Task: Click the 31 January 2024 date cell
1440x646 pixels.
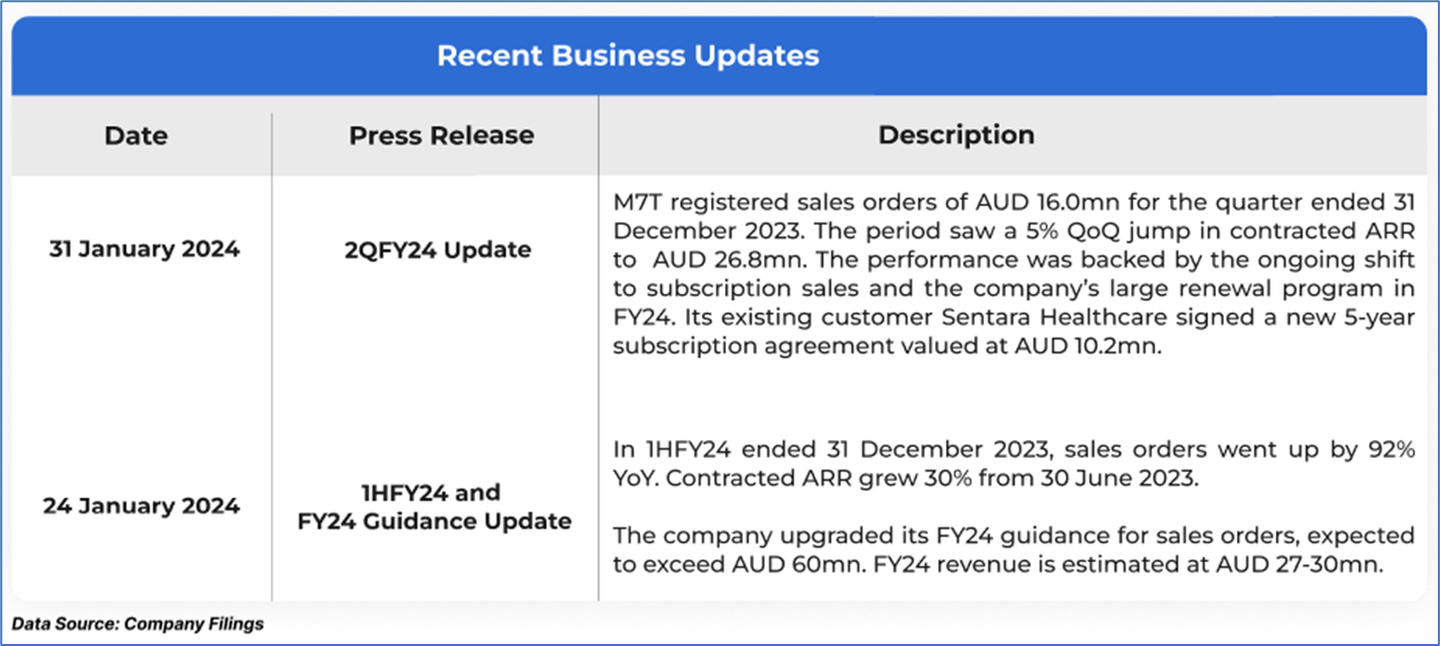Action: 144,250
